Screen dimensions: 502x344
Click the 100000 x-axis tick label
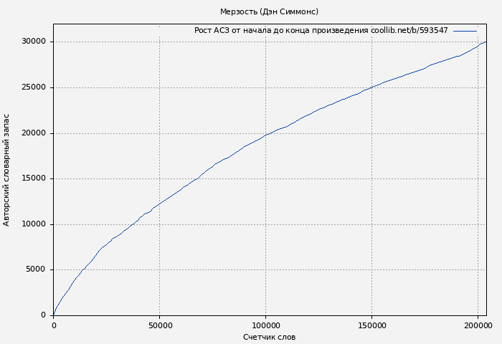[x=265, y=325]
